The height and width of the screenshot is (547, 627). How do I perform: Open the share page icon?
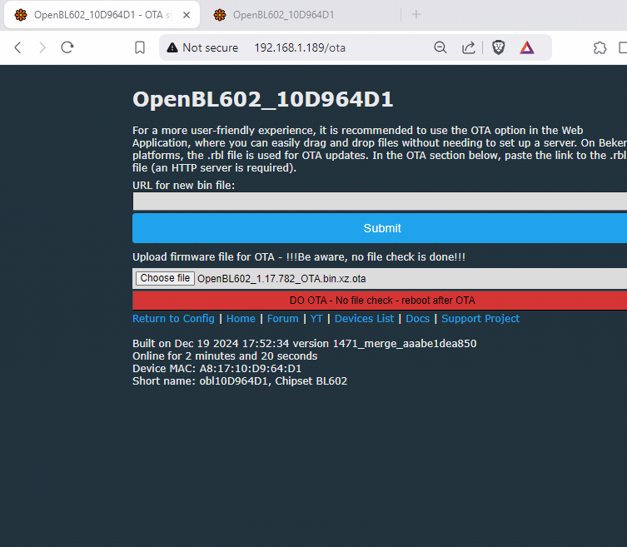coord(468,47)
